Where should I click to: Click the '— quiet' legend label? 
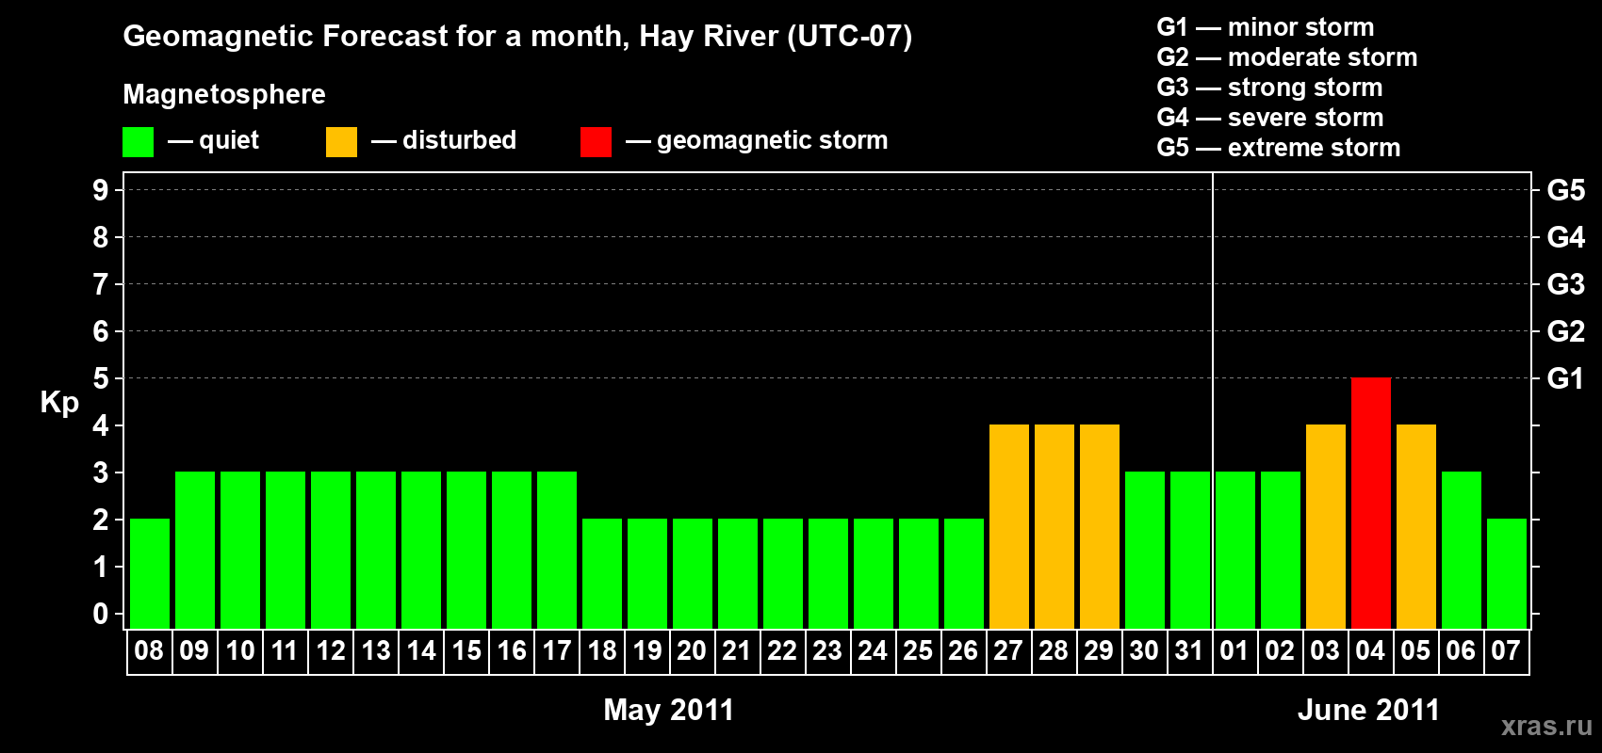213,141
